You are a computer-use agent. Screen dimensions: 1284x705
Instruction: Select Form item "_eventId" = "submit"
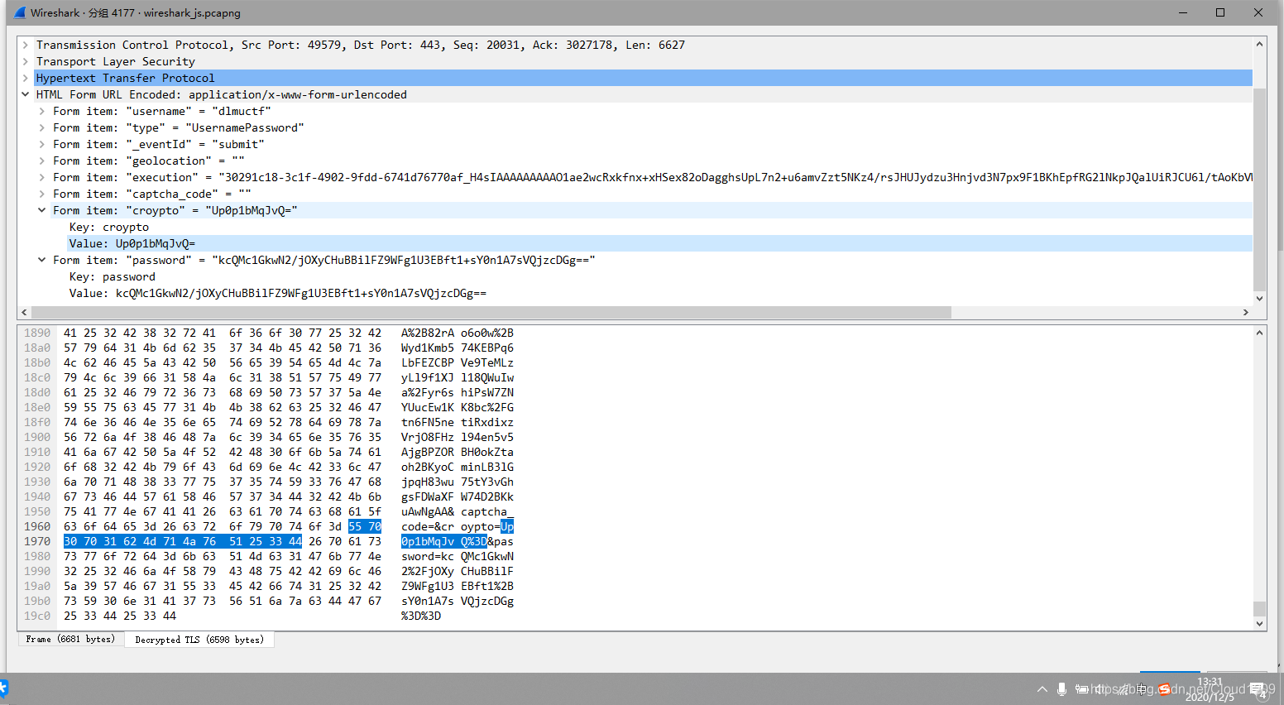pos(159,144)
